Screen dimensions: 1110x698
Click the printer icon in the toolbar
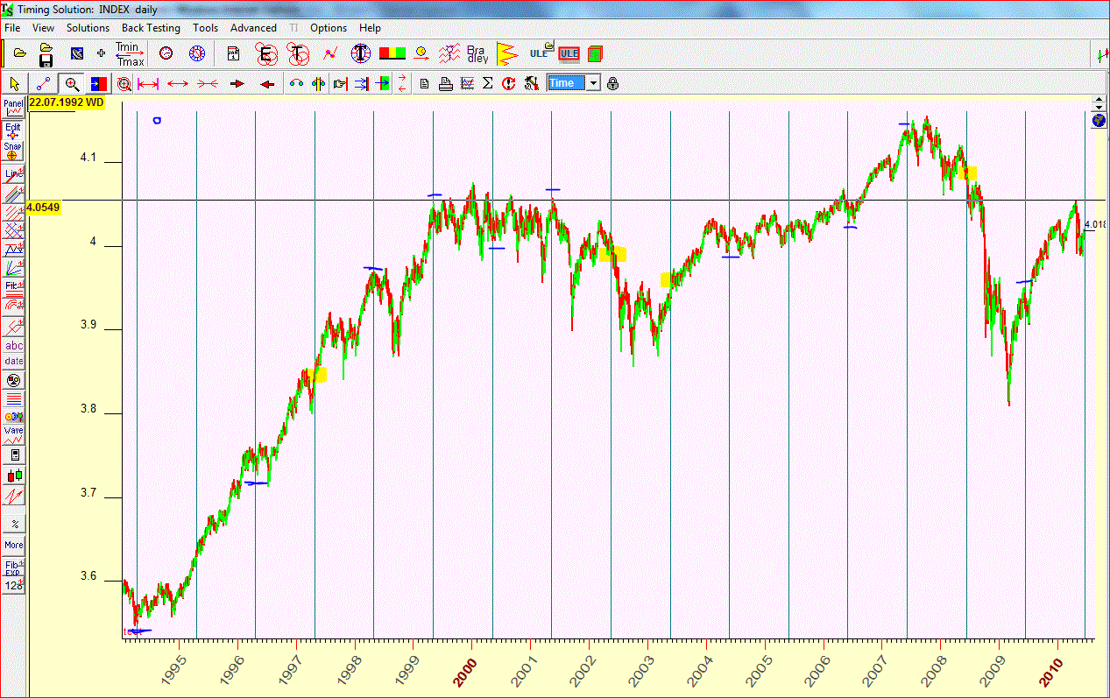(445, 84)
